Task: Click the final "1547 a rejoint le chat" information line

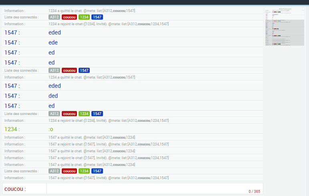Action: [x=108, y=178]
